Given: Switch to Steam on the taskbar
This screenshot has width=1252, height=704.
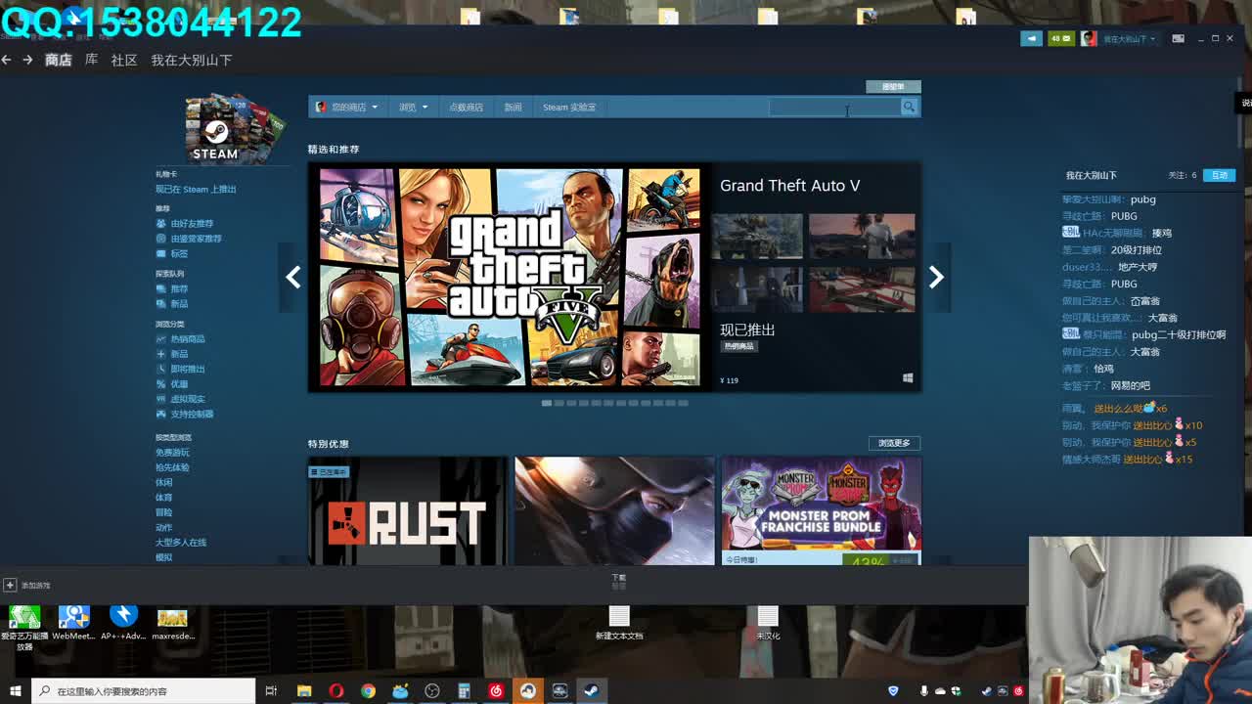Looking at the screenshot, I should [592, 691].
